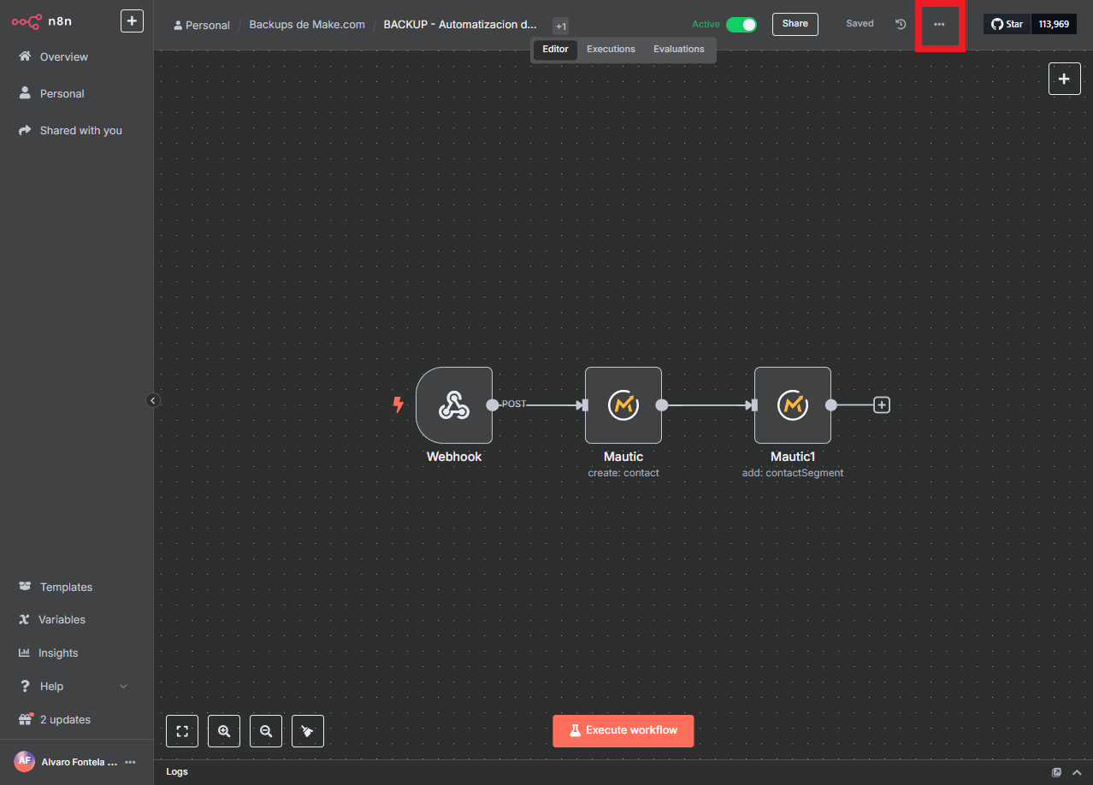
Task: Switch to the Evaluations tab
Action: [x=679, y=50]
